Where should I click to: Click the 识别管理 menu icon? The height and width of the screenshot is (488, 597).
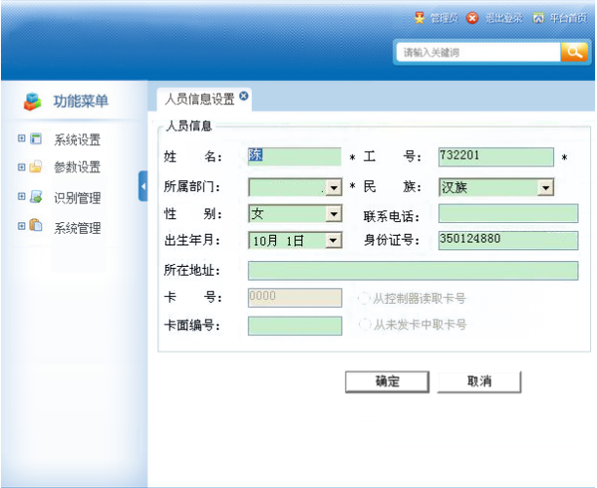[36, 197]
